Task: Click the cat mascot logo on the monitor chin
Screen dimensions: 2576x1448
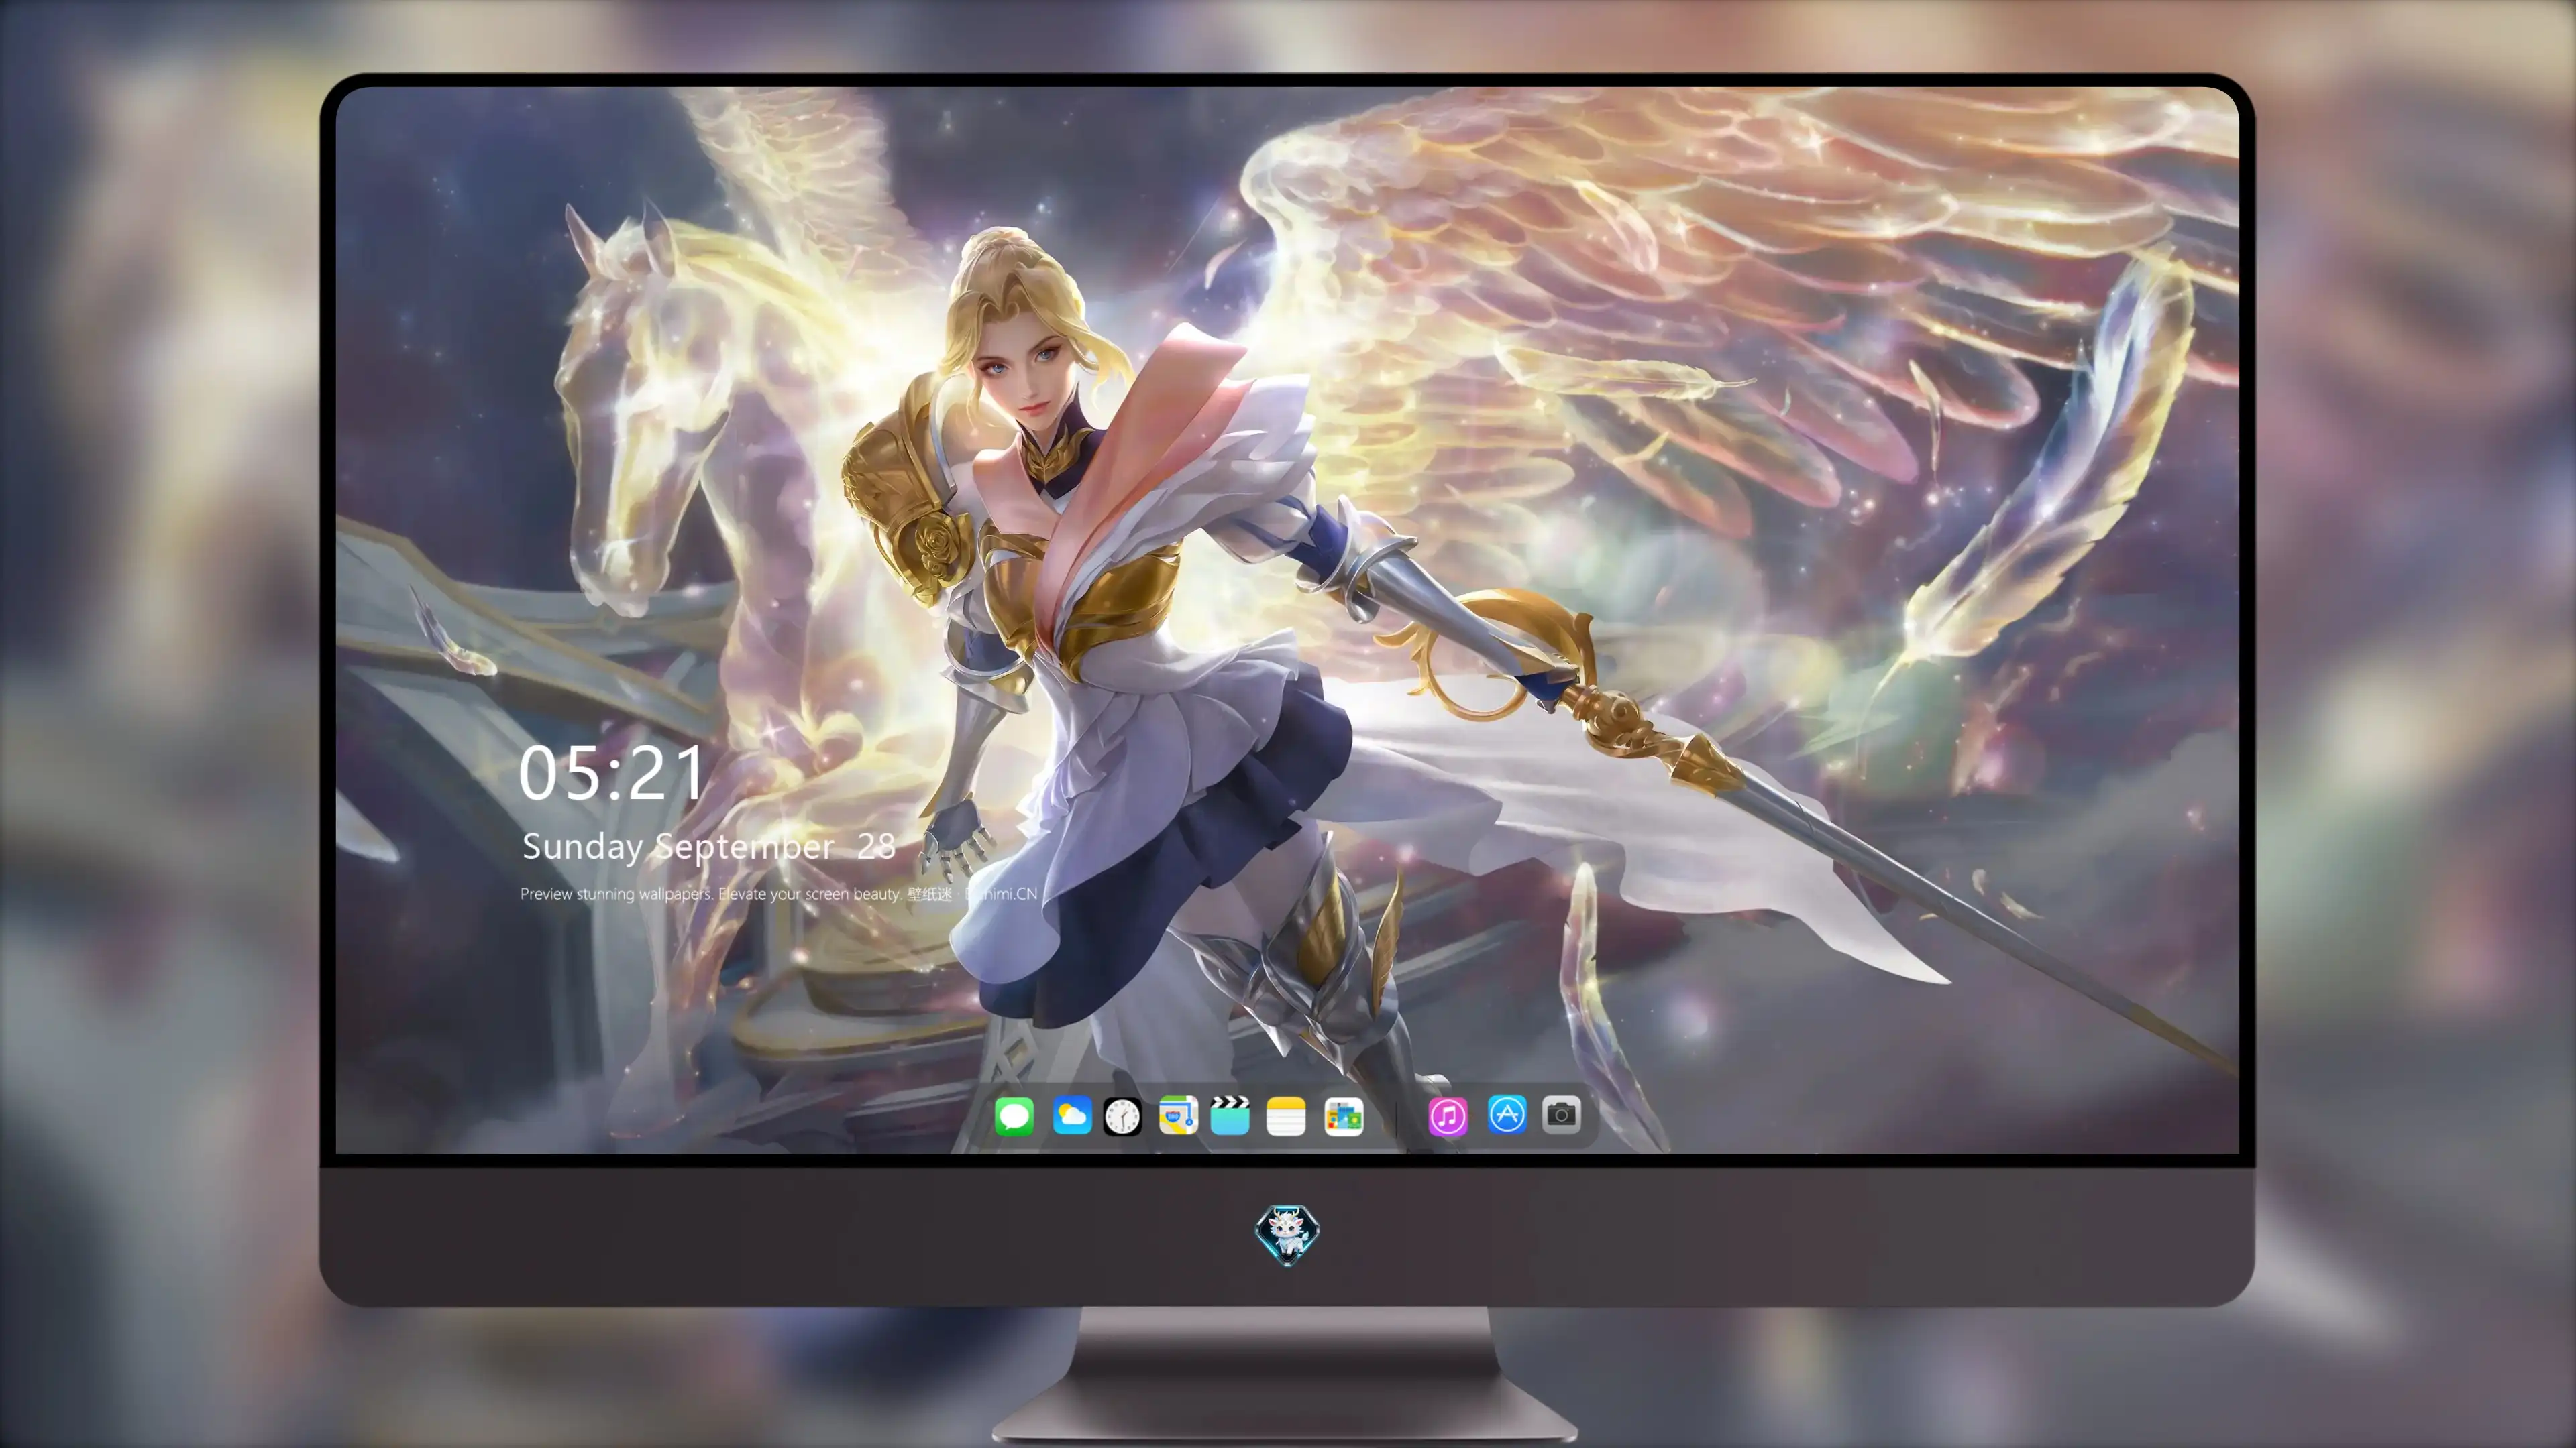Action: pos(1287,1234)
